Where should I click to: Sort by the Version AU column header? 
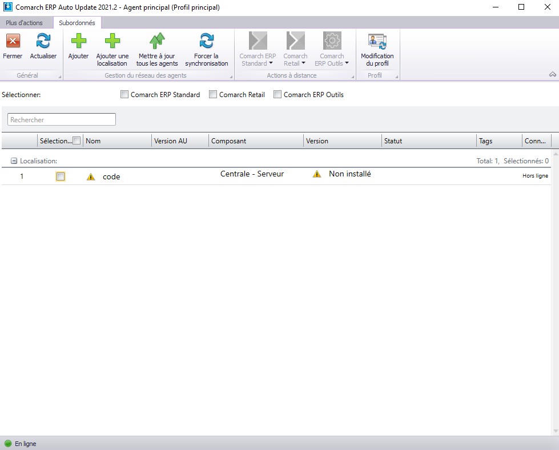[180, 141]
